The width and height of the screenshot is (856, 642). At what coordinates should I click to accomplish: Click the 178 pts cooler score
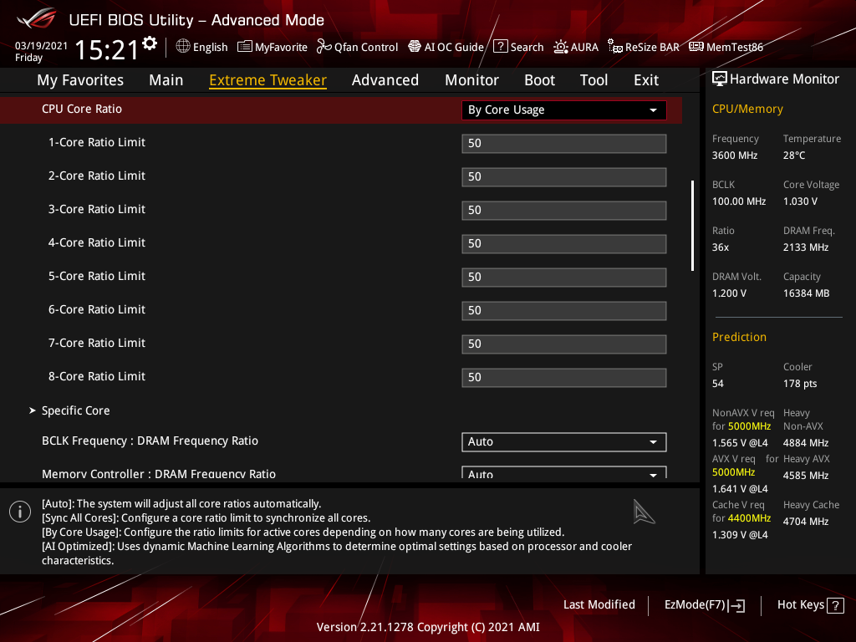click(800, 384)
